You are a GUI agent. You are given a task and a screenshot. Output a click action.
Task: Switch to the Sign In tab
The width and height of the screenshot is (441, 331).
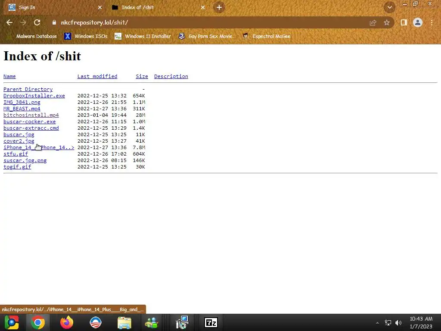pos(53,7)
